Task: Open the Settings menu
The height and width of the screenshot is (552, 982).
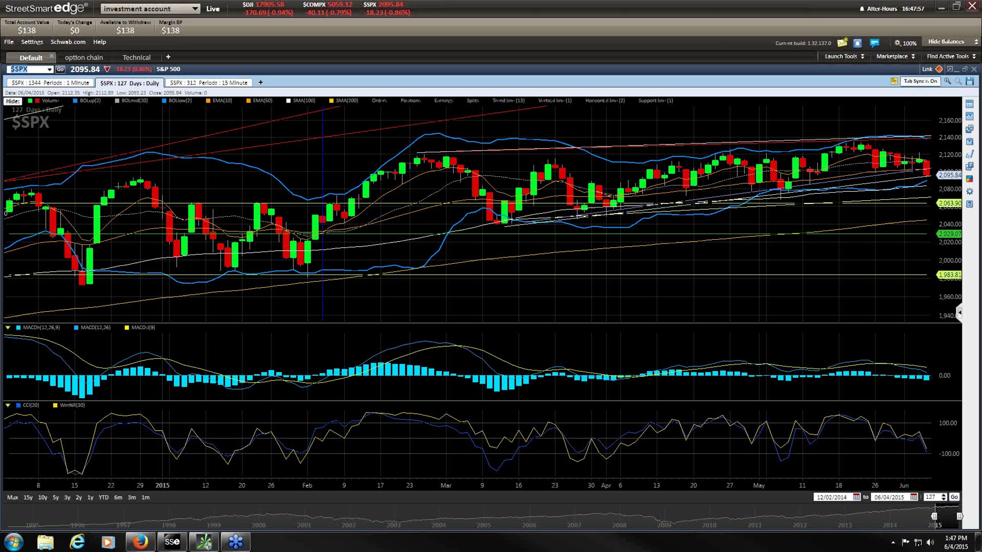Action: tap(32, 42)
